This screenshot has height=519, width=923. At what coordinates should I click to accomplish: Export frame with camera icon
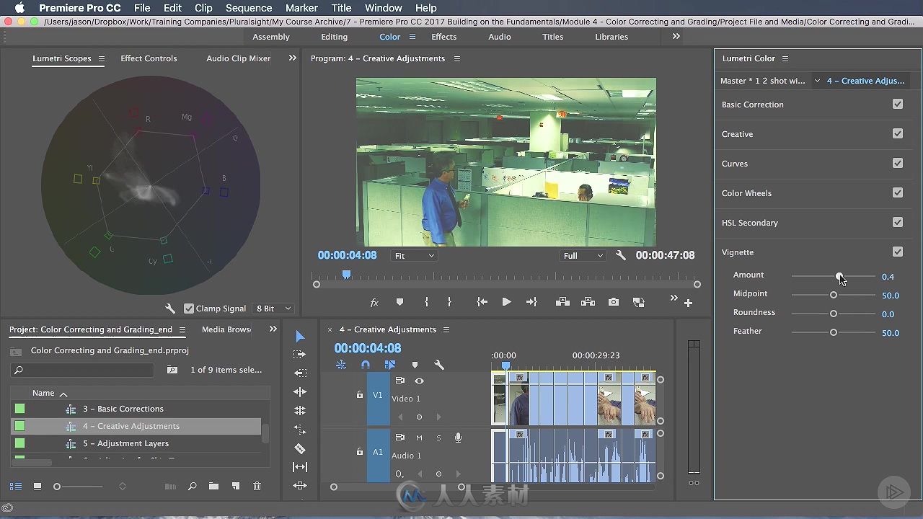coord(614,302)
